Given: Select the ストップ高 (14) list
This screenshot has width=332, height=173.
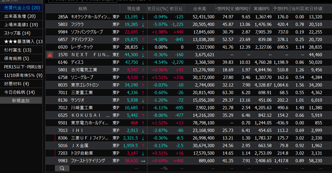Looking at the screenshot, I should pyautogui.click(x=18, y=33).
